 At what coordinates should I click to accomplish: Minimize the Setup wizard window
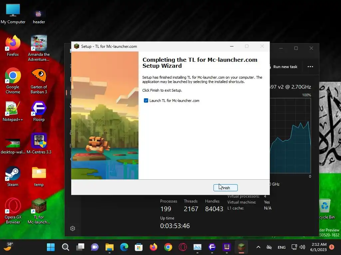point(232,46)
